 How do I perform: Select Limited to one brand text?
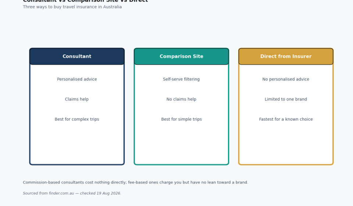click(x=286, y=99)
